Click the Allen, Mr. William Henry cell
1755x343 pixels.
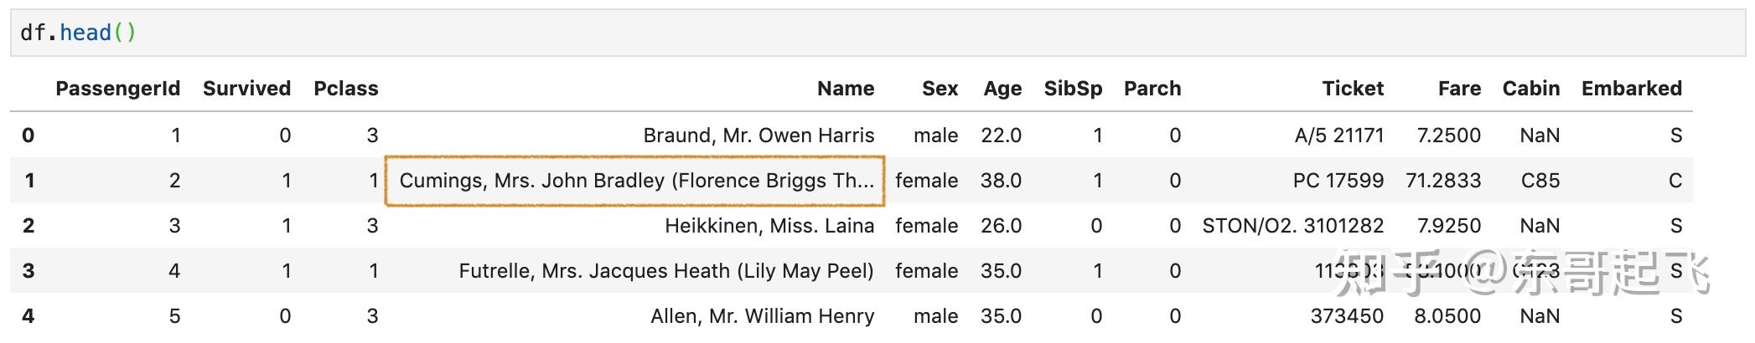pos(762,316)
